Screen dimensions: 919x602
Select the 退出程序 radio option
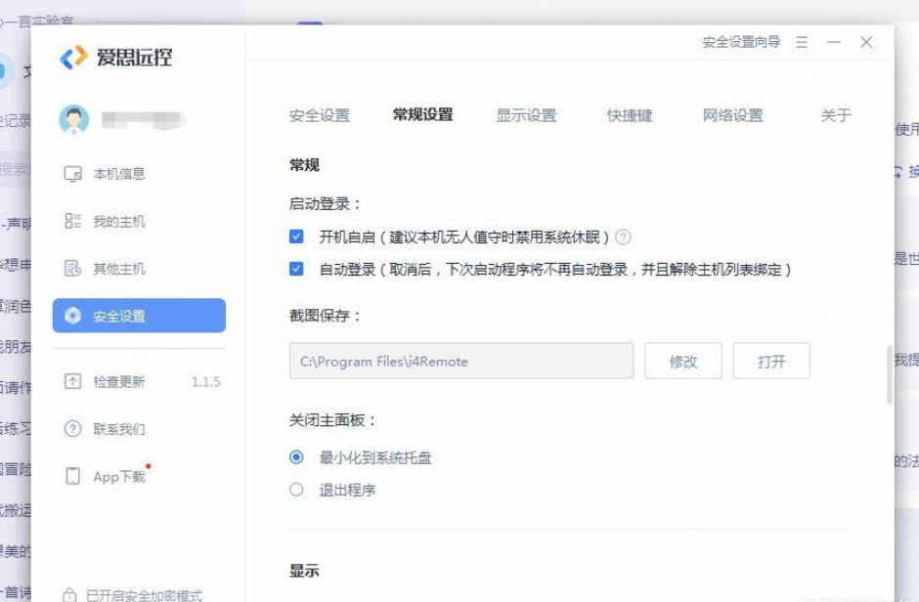[x=297, y=490]
